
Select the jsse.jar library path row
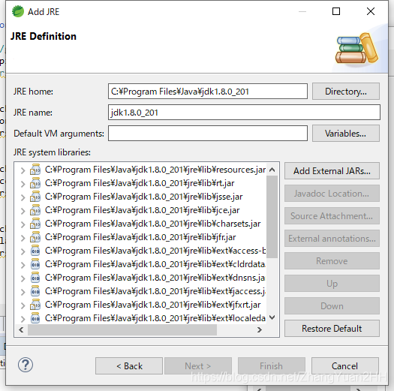(144, 197)
